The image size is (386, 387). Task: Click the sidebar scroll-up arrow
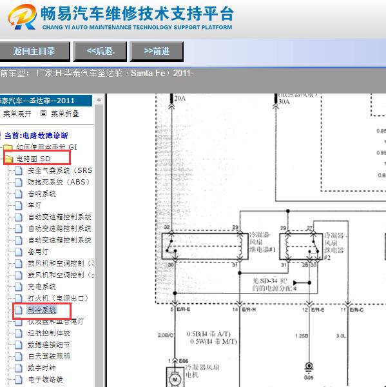(99, 100)
